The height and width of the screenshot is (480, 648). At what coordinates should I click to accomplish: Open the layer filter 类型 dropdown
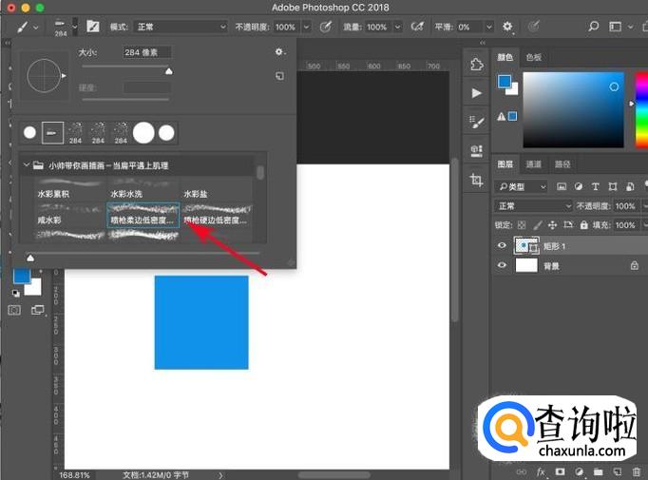pyautogui.click(x=524, y=186)
